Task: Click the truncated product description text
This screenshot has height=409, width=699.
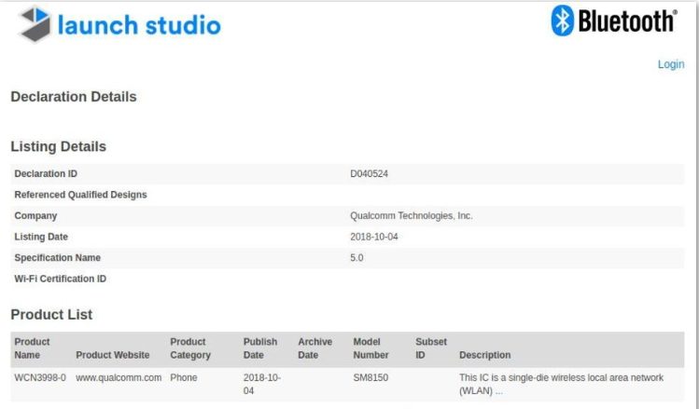Action: (561, 384)
